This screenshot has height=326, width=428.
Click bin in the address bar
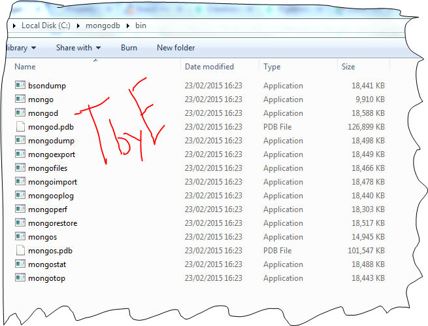click(x=140, y=26)
